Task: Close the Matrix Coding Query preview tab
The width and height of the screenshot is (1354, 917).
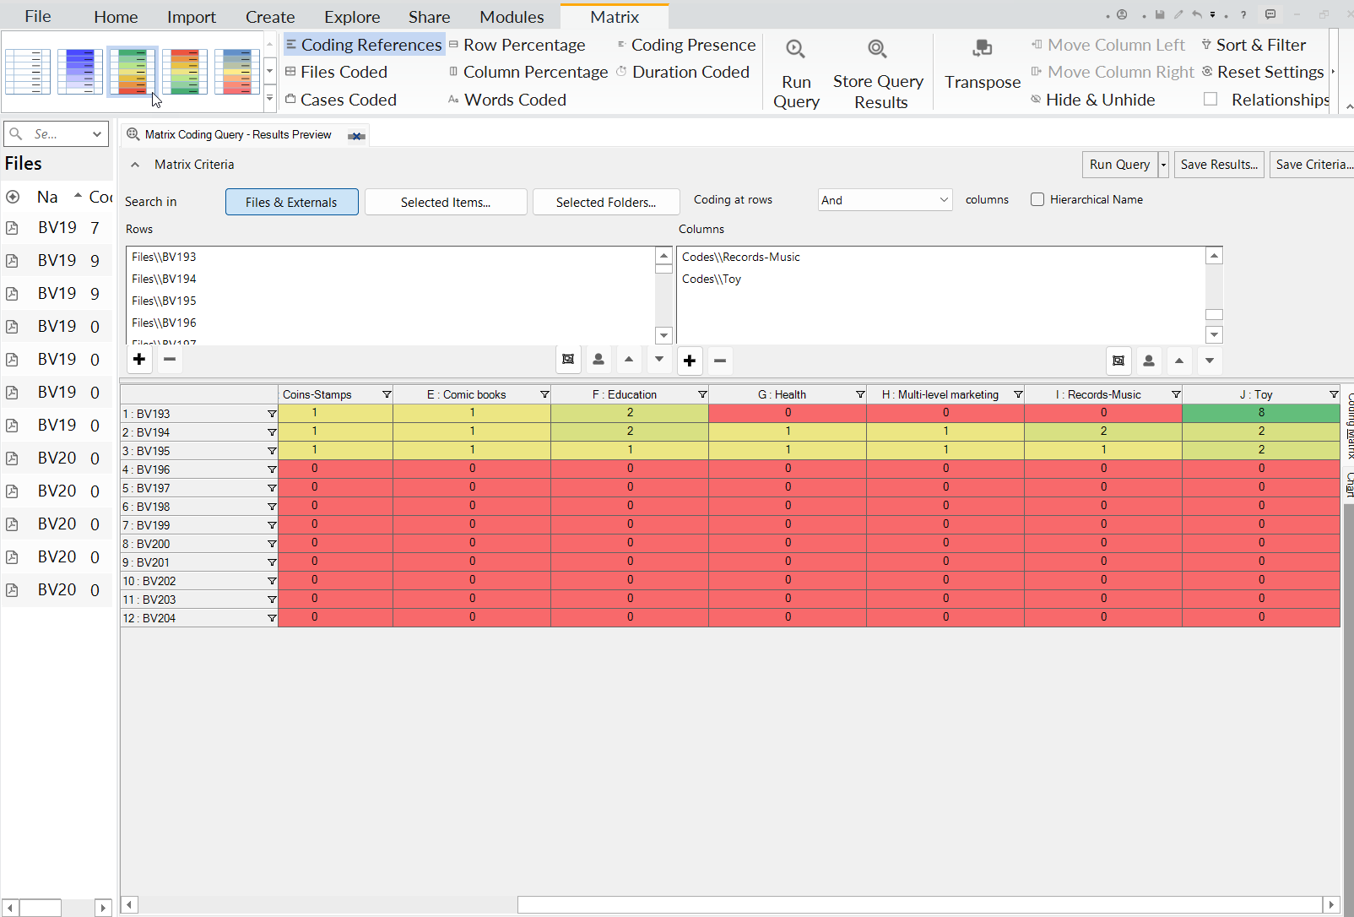Action: point(356,136)
